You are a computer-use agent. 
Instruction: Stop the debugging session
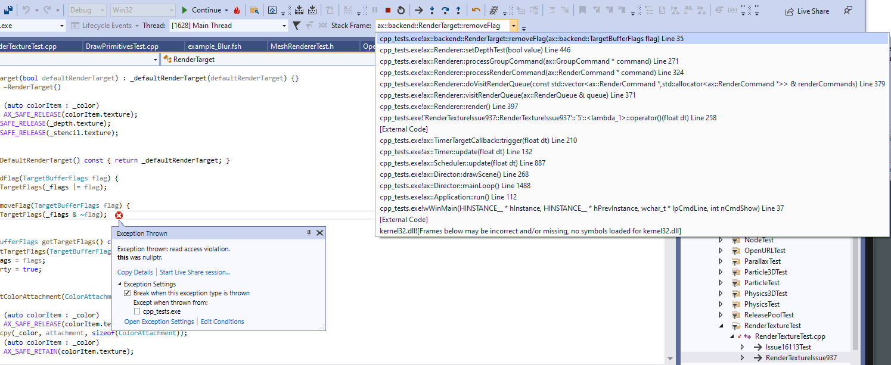pos(387,10)
